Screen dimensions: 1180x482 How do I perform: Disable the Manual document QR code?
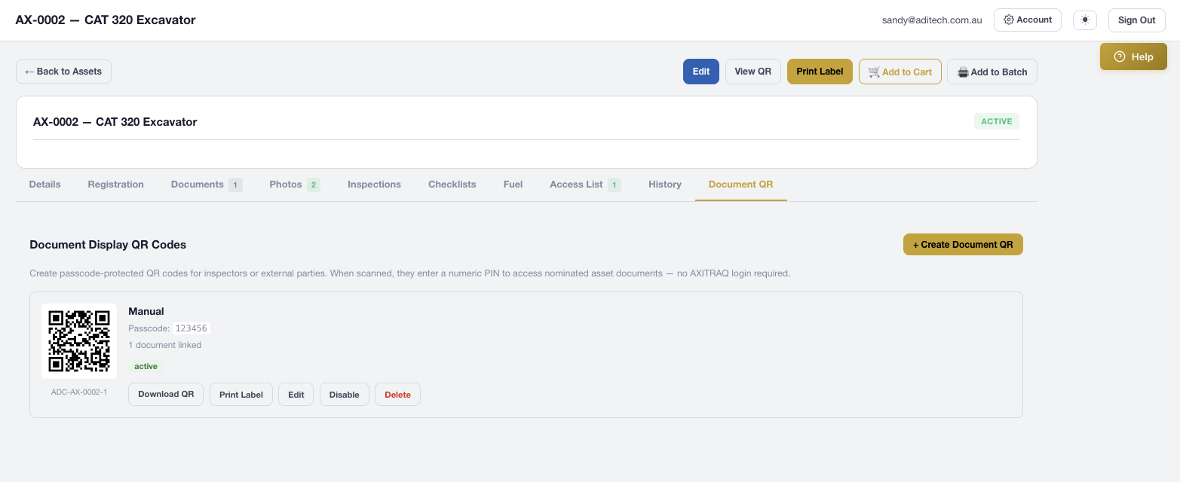pyautogui.click(x=345, y=394)
